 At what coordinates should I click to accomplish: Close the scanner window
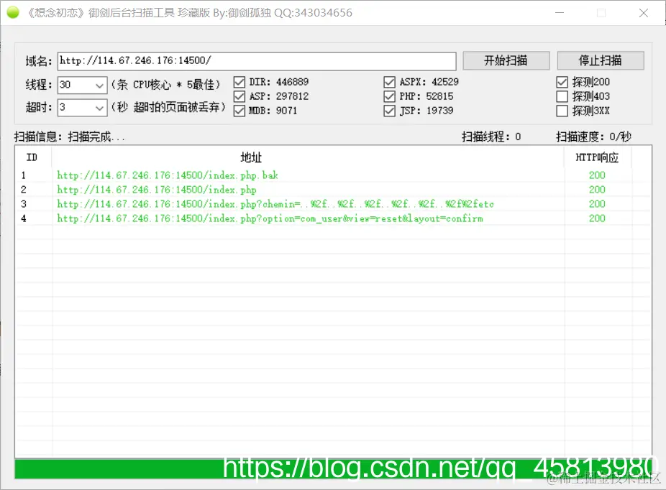coord(644,13)
